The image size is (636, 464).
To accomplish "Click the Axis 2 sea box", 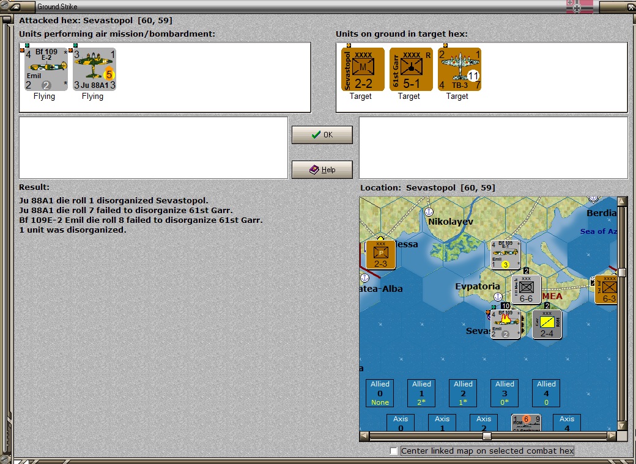I will (x=484, y=422).
